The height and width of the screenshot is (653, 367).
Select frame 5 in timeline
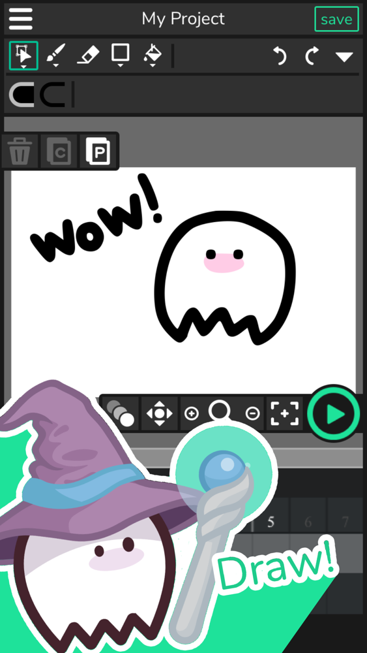point(271,522)
